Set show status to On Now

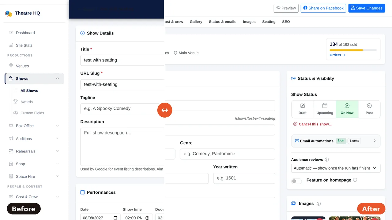point(347,109)
